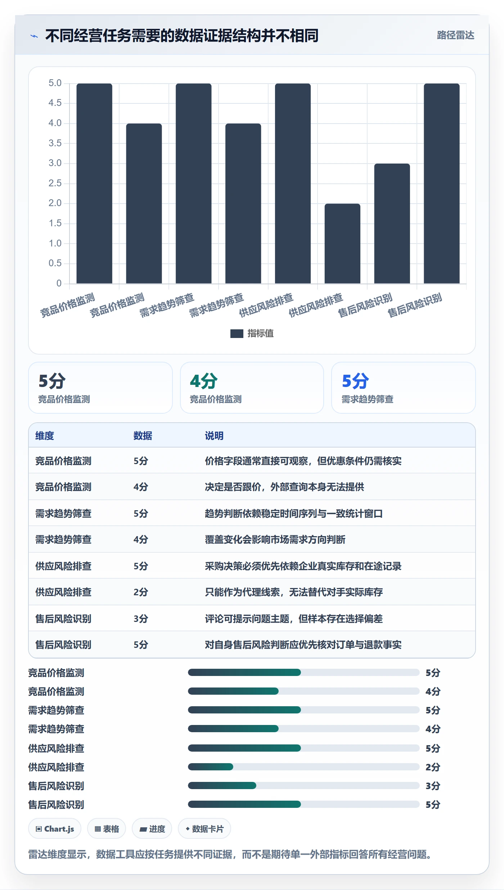Click the 售后风险识别 progress bar showing 3分
Screen dimensions: 504x890
click(304, 786)
